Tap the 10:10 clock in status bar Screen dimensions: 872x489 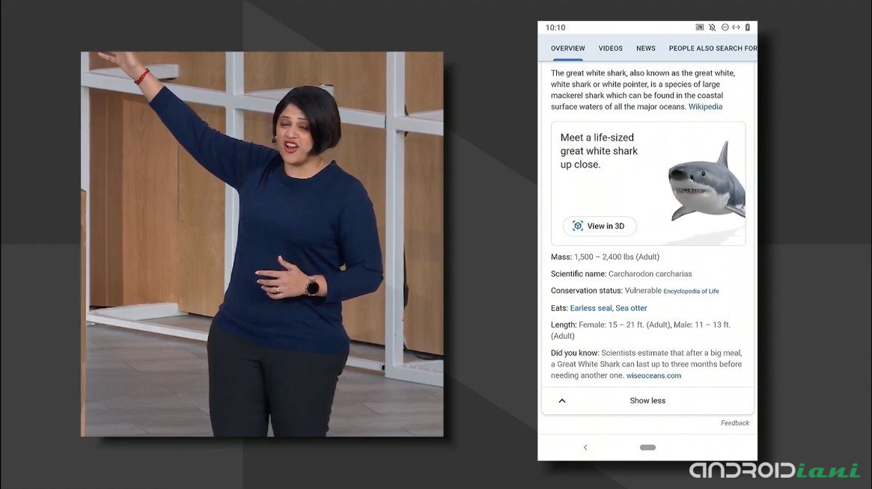(x=555, y=27)
